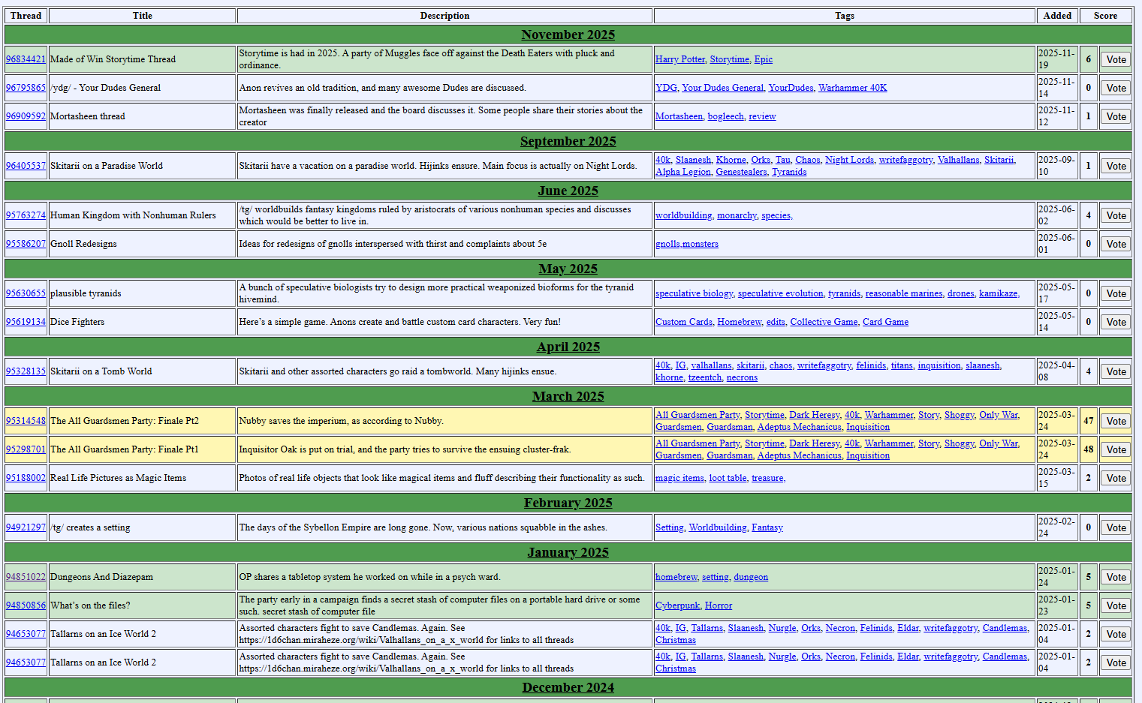
Task: Select the March 2025 month heading
Action: (568, 396)
